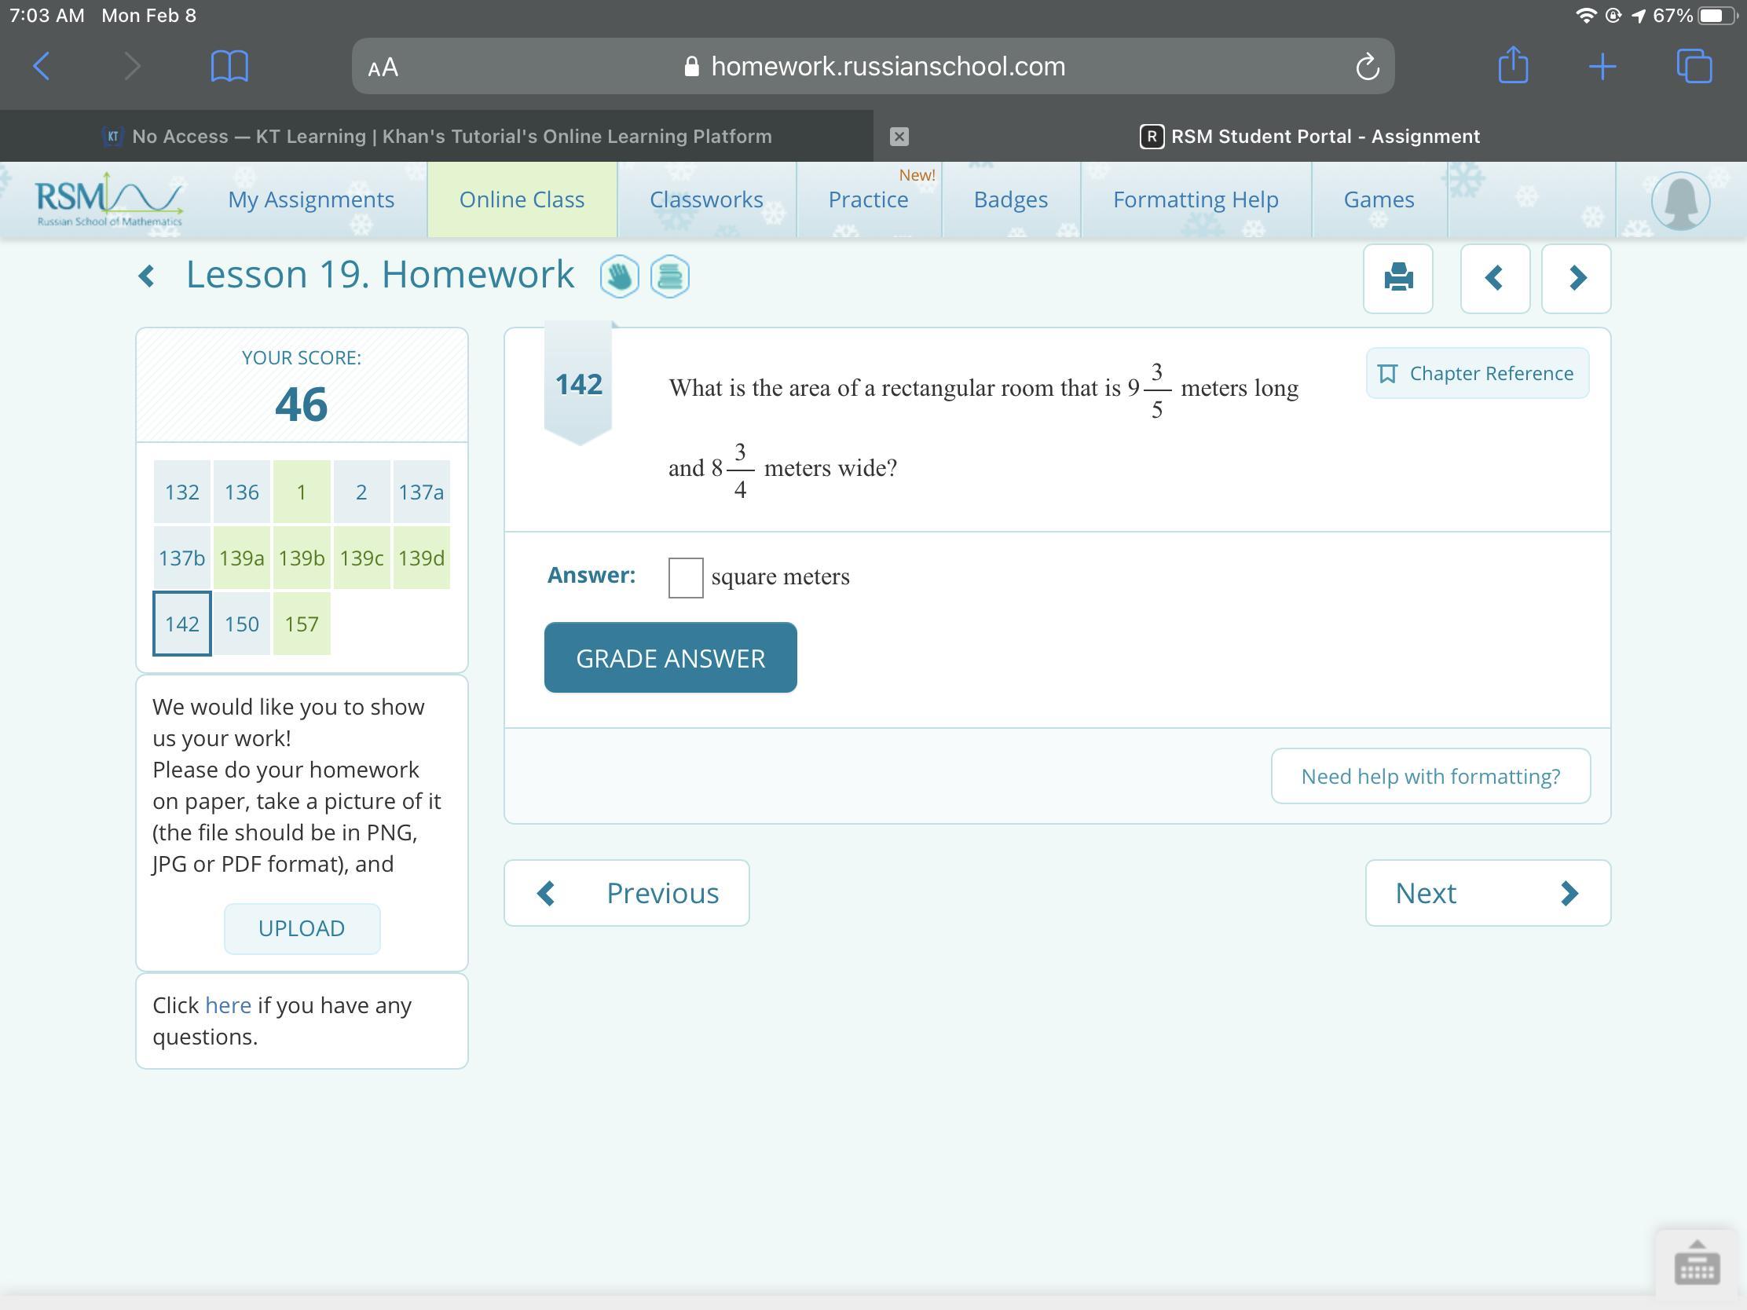Click the raised hand help icon
This screenshot has width=1747, height=1310.
[x=619, y=277]
